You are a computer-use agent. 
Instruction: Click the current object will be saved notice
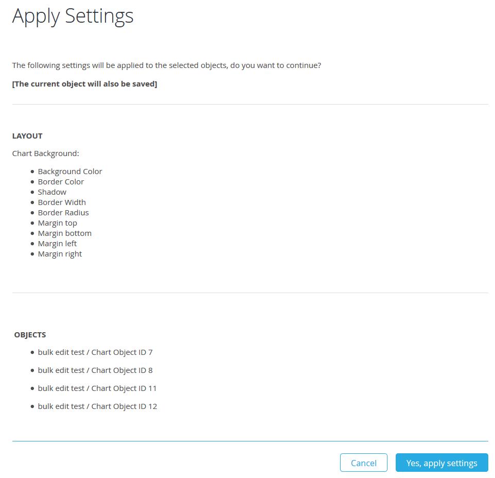84,84
